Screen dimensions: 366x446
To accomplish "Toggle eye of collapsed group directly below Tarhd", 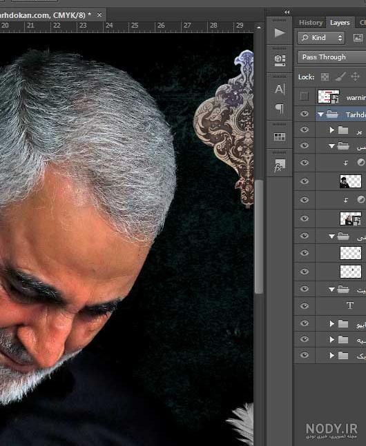I will 305,130.
